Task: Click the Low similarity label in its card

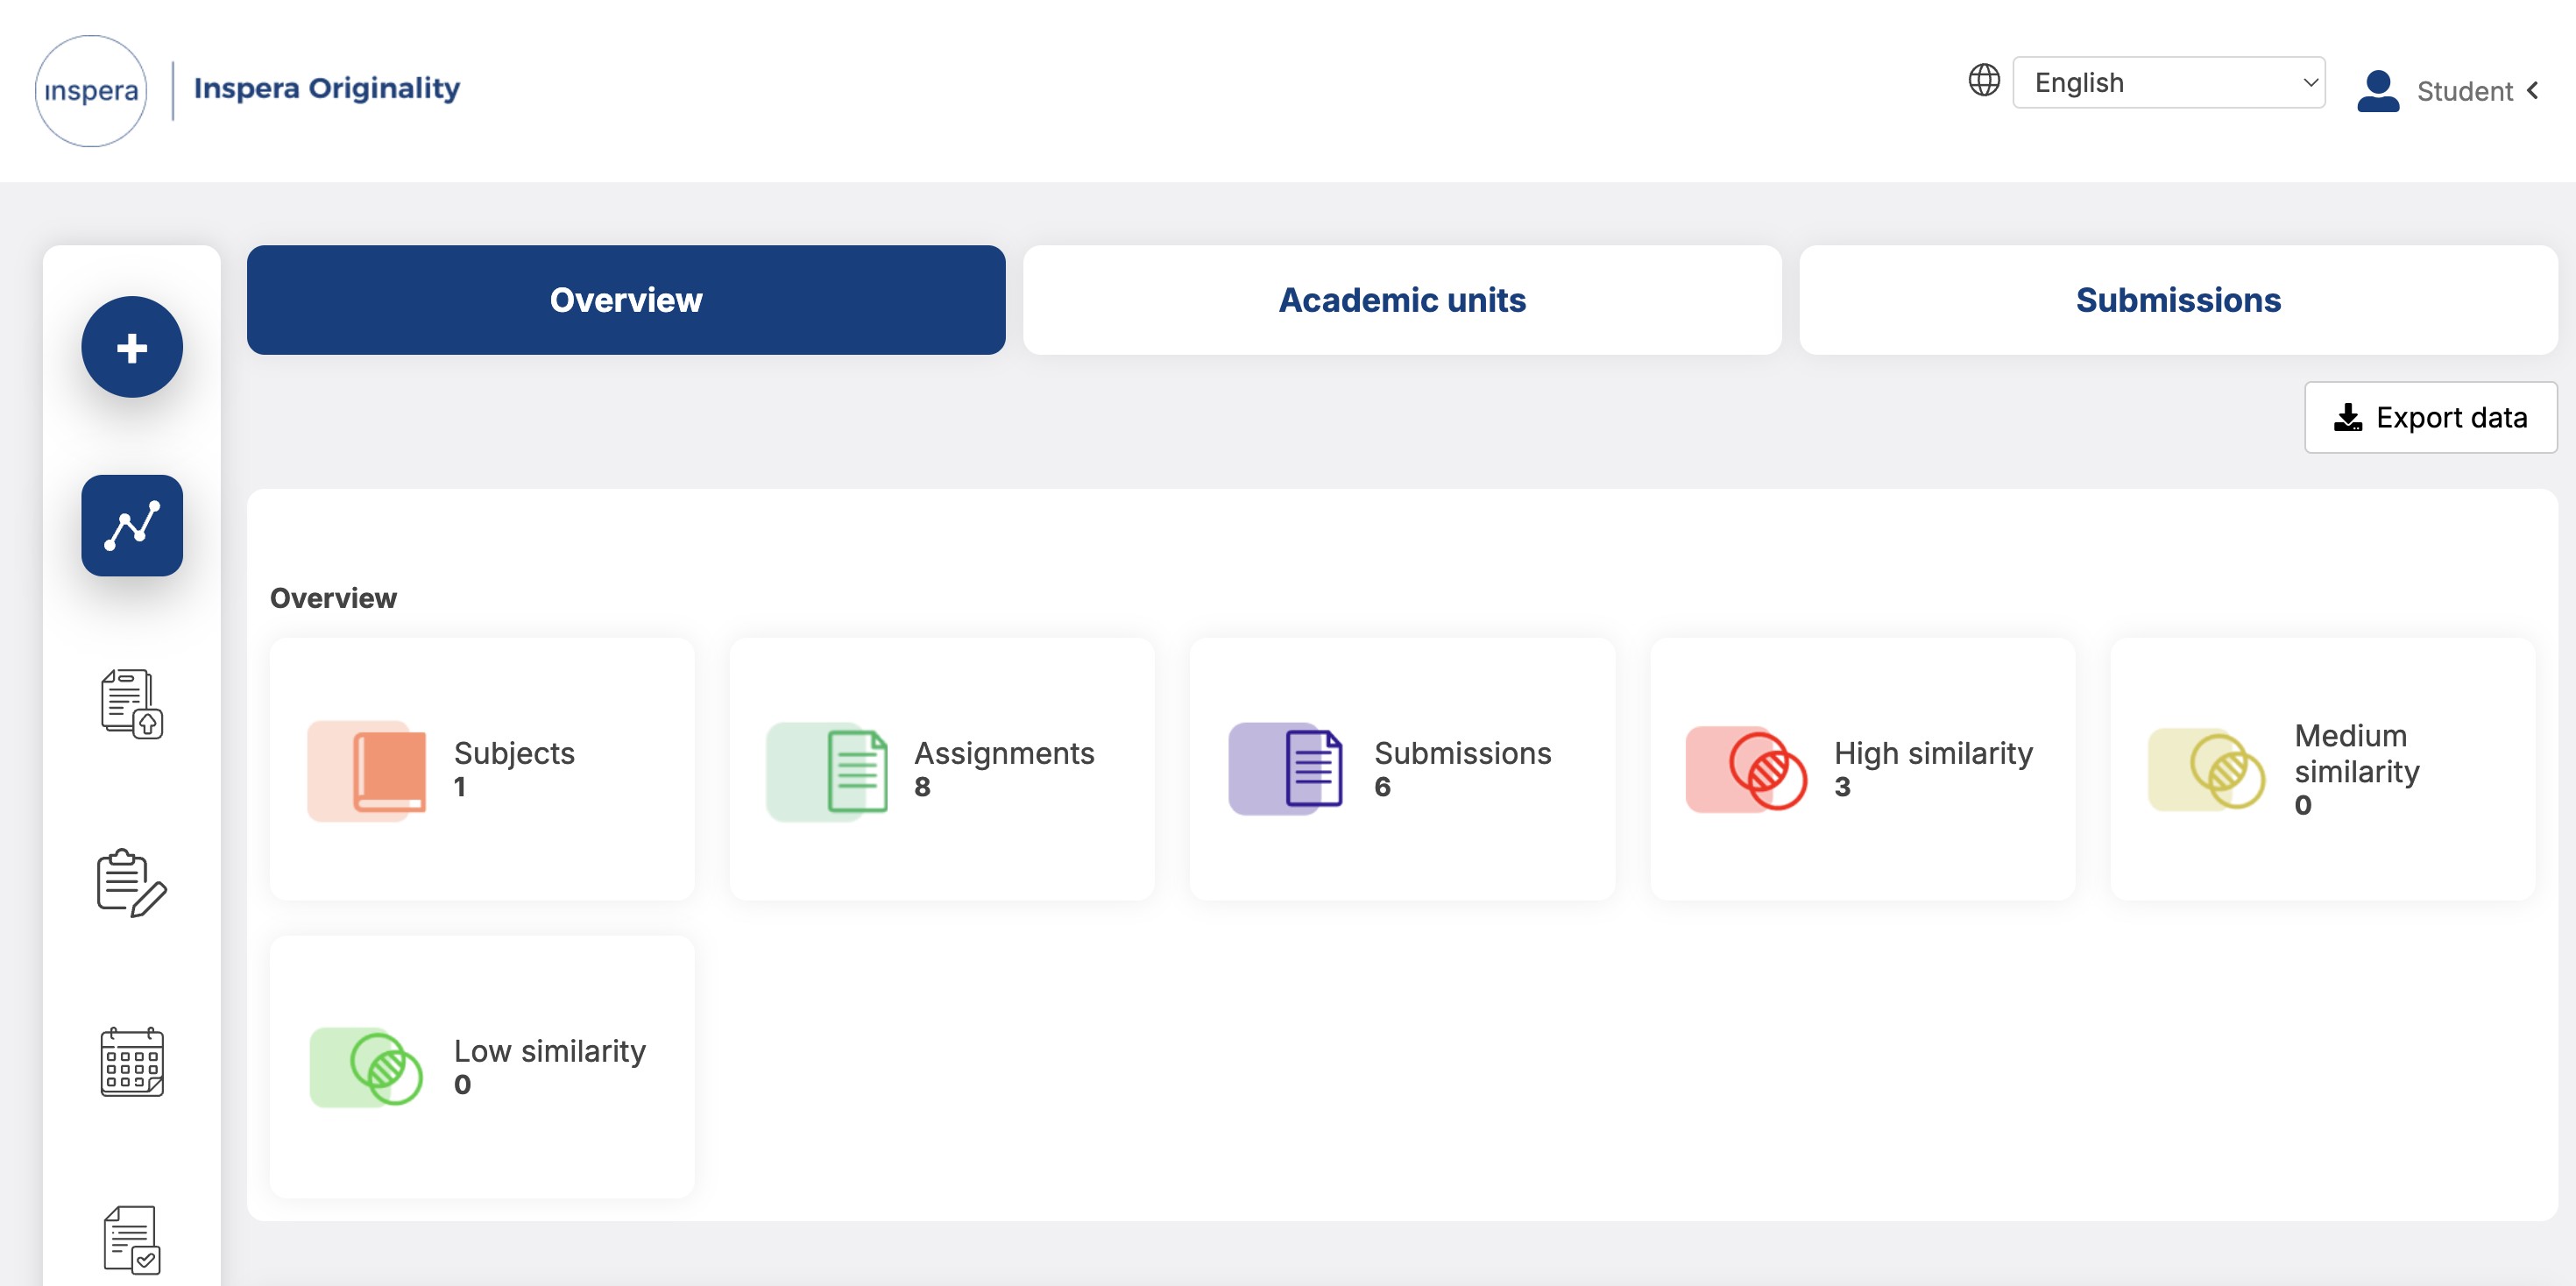Action: [x=549, y=1051]
